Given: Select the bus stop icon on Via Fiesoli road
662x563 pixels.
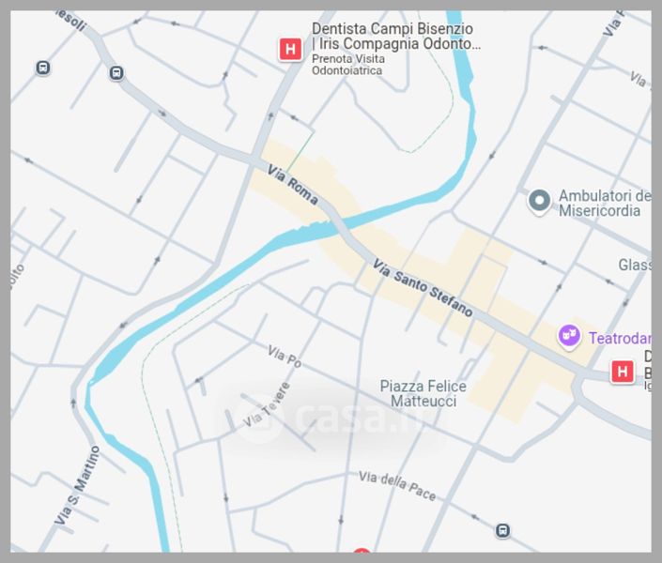Looking at the screenshot, I should click(x=117, y=73).
